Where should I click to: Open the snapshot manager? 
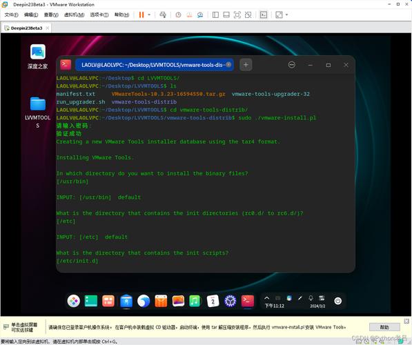point(200,14)
